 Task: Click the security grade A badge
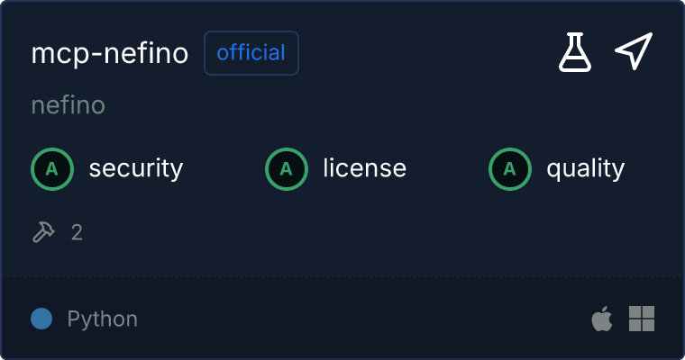click(51, 168)
